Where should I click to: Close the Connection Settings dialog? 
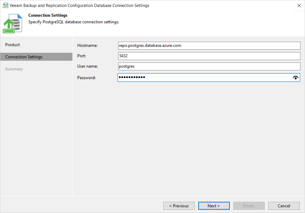coord(299,6)
